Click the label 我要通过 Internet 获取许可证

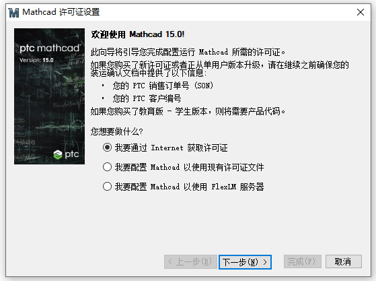click(172, 148)
